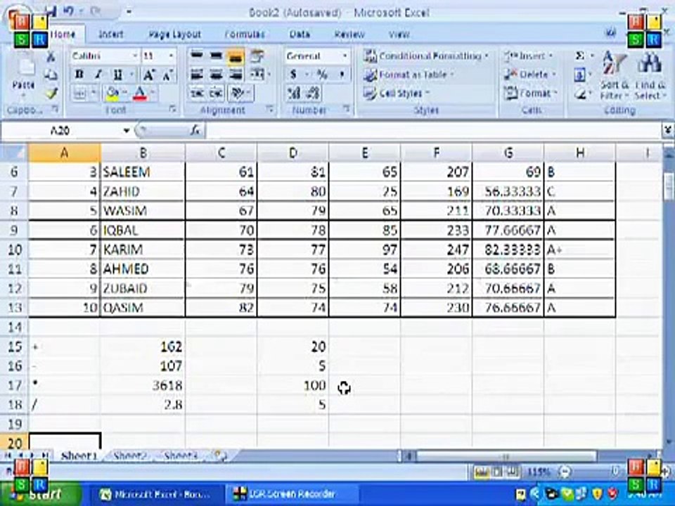Apply Percent Style
The width and height of the screenshot is (675, 506).
tap(322, 74)
